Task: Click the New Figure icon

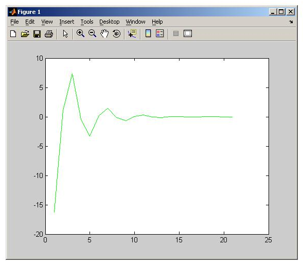Action: [x=13, y=34]
